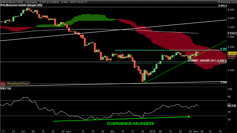
Task: Select the Journalier timeframe label
Action: coord(31,2)
